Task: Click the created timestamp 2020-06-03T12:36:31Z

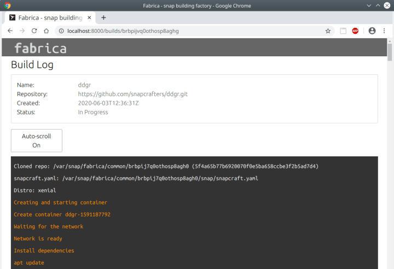Action: pos(108,103)
